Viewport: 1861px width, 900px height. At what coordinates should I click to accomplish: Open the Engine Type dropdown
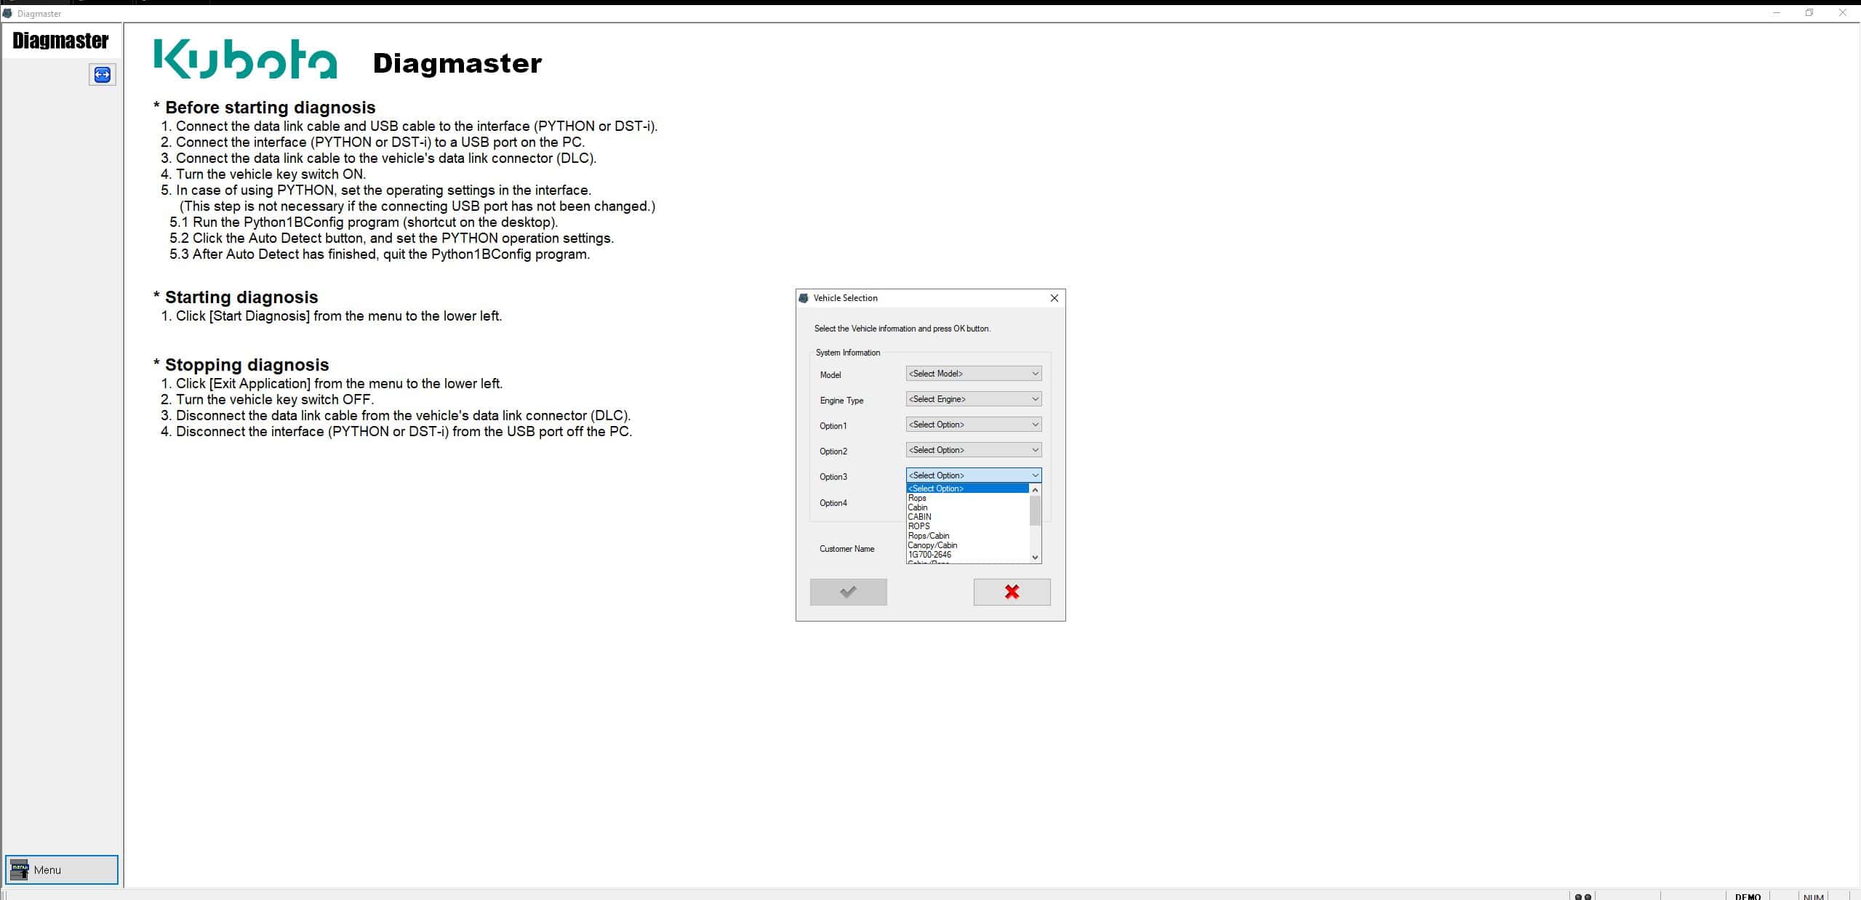pyautogui.click(x=973, y=399)
